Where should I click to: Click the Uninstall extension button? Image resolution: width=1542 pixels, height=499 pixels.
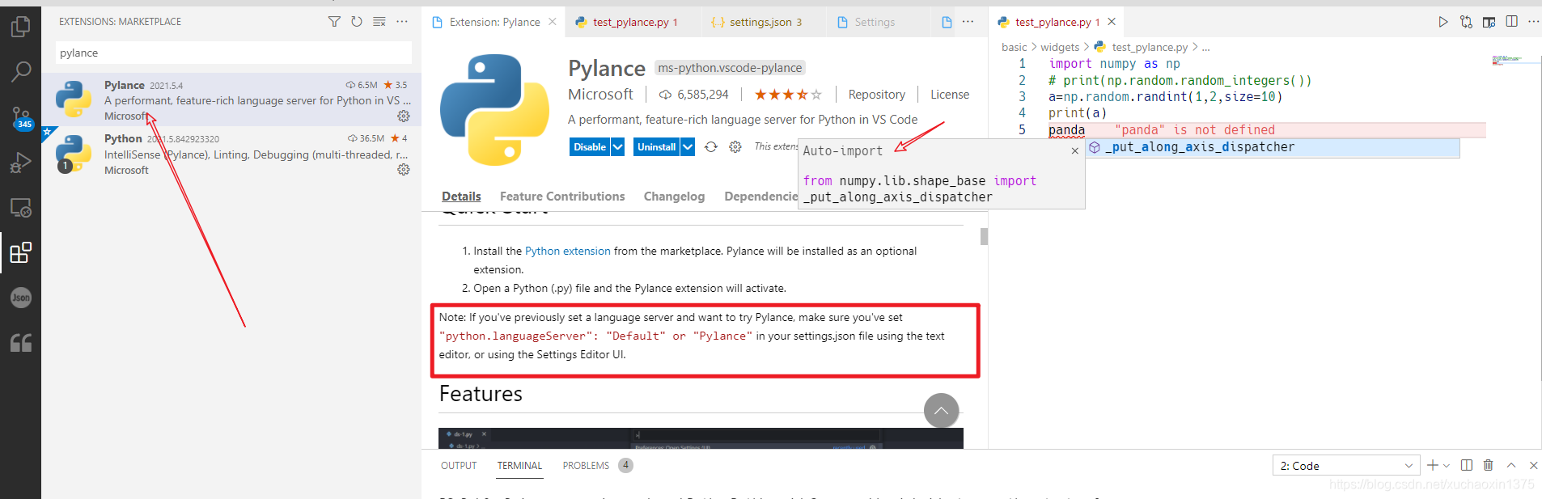tap(656, 147)
